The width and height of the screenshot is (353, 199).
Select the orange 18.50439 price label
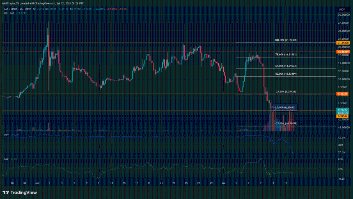[343, 52]
